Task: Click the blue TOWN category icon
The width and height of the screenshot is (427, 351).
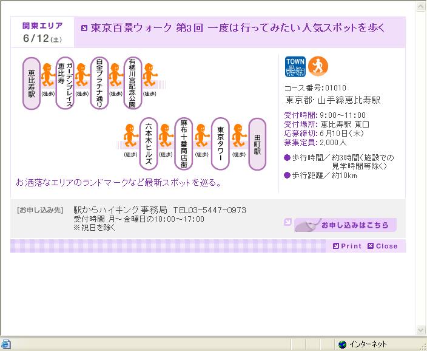Action: tap(295, 67)
